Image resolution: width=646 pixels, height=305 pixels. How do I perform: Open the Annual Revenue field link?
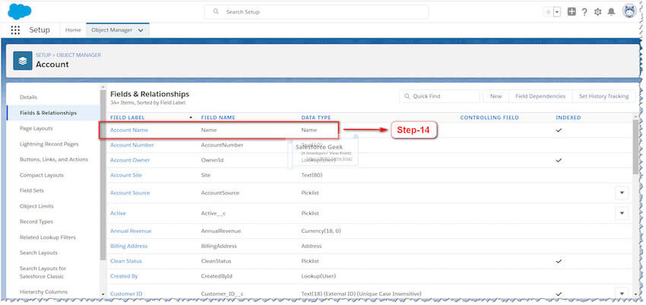click(131, 231)
